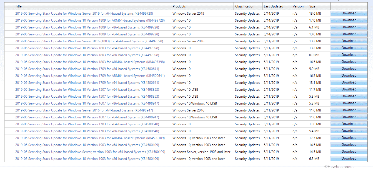
Task: Select the '5.9 MB' size cell
Action: point(314,69)
